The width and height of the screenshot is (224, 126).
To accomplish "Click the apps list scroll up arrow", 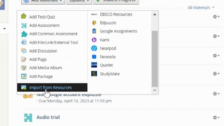I will pyautogui.click(x=155, y=14).
